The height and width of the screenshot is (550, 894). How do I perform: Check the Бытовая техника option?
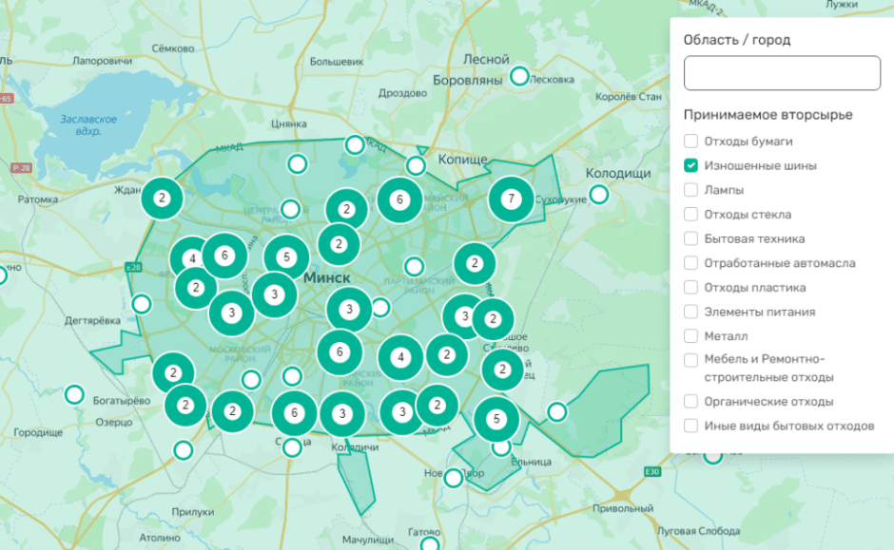pyautogui.click(x=691, y=238)
